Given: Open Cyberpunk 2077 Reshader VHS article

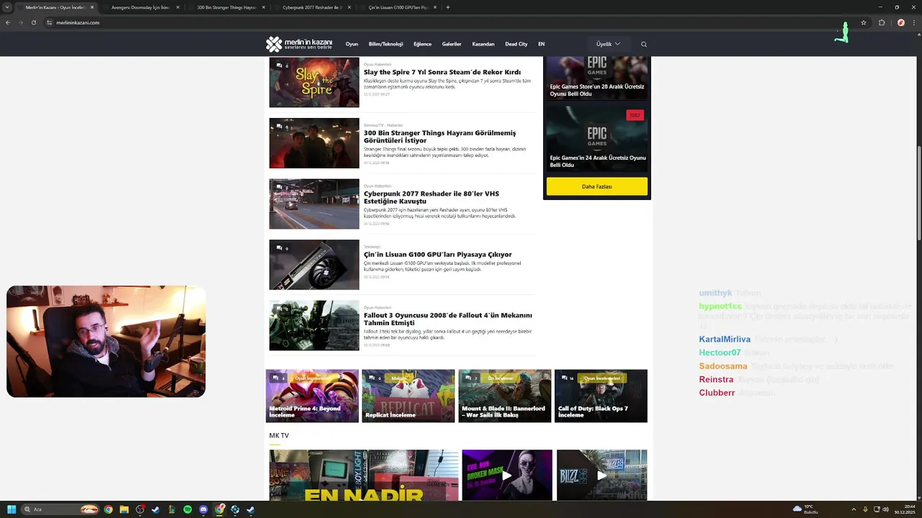Looking at the screenshot, I should [431, 197].
